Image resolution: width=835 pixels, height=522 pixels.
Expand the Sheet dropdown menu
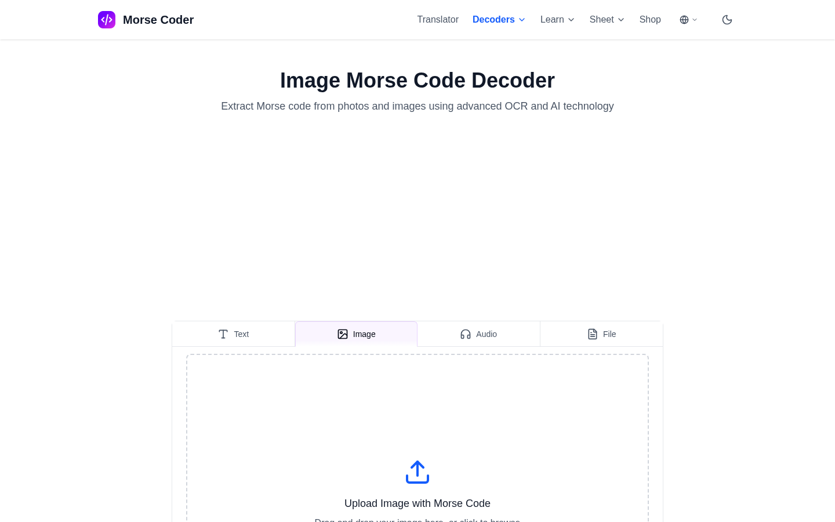pyautogui.click(x=607, y=20)
